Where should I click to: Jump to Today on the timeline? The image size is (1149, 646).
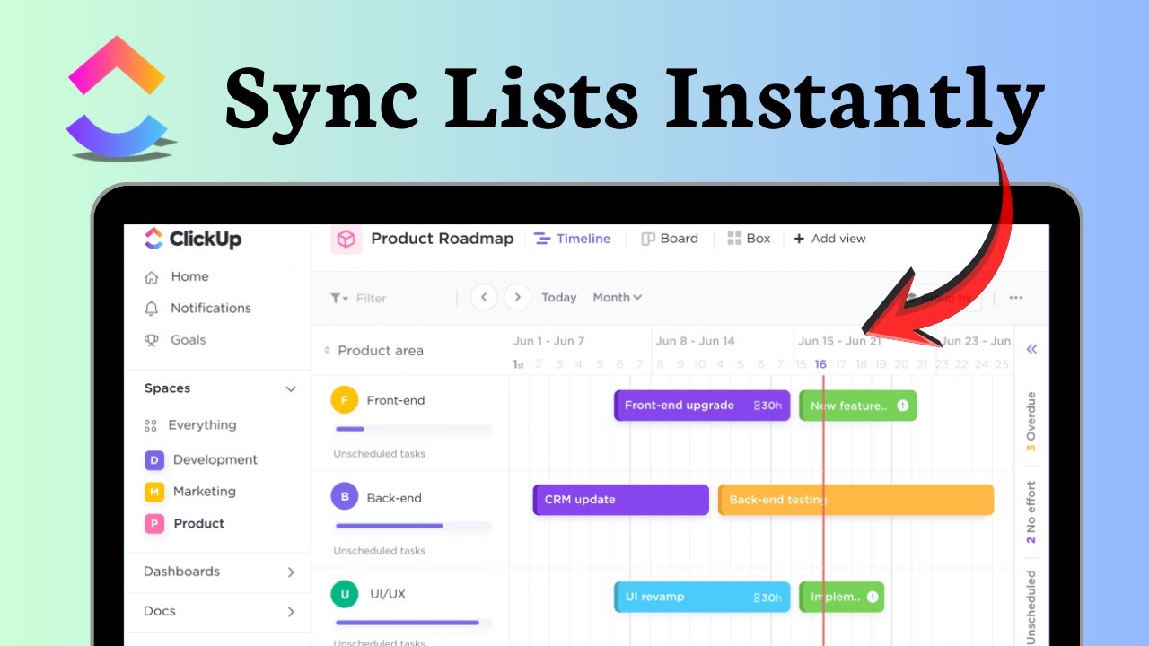coord(558,298)
